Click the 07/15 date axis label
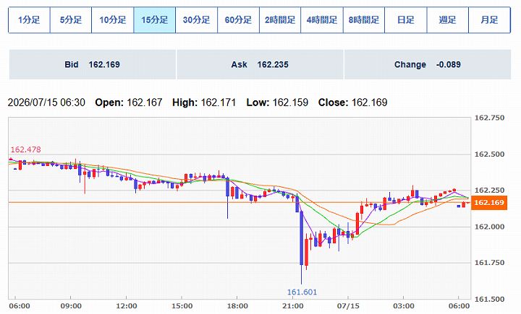This screenshot has height=314, width=521. (348, 306)
